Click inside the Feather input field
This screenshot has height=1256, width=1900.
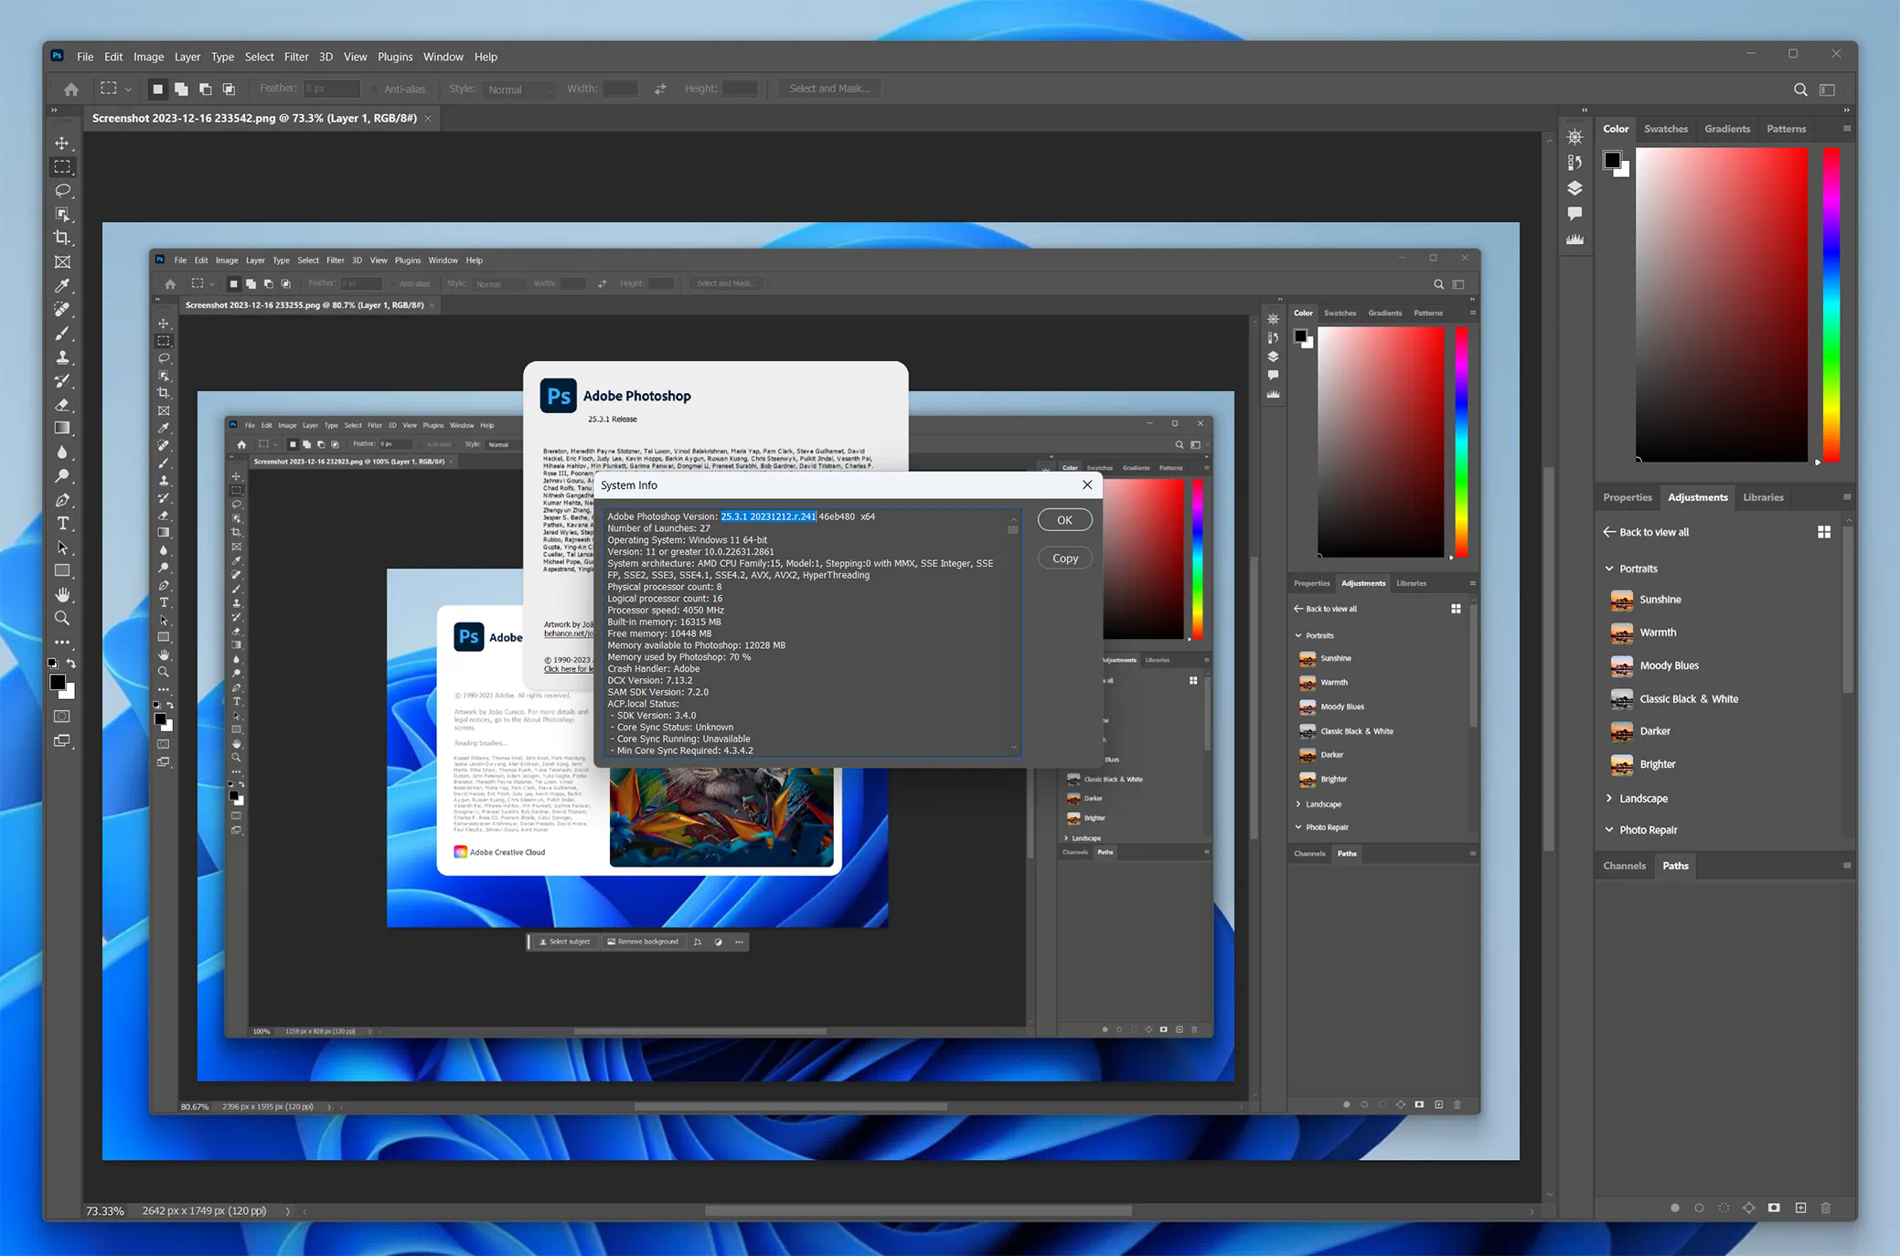(332, 89)
